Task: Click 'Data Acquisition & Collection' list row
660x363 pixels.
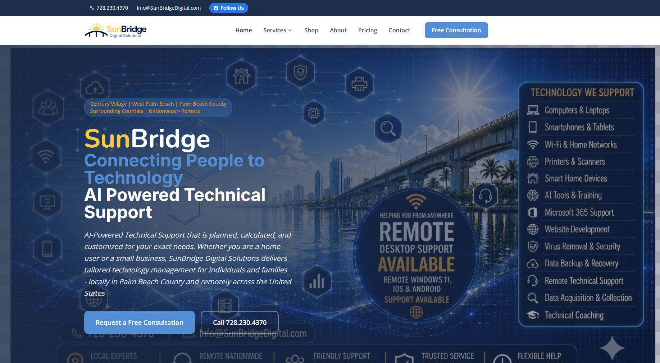Action: click(581, 298)
